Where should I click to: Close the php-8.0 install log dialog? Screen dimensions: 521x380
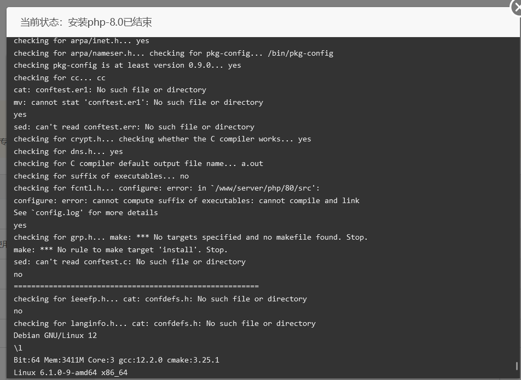click(x=517, y=7)
